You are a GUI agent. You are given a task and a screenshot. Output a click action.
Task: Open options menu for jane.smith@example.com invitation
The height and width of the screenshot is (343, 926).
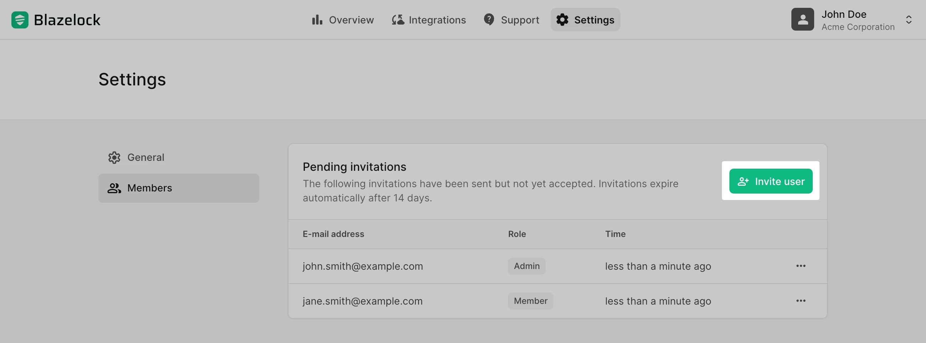(801, 301)
